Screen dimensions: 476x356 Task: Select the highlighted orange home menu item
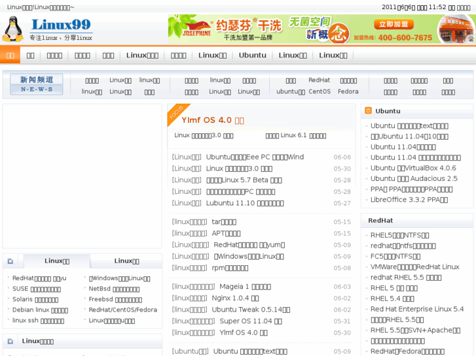10,56
